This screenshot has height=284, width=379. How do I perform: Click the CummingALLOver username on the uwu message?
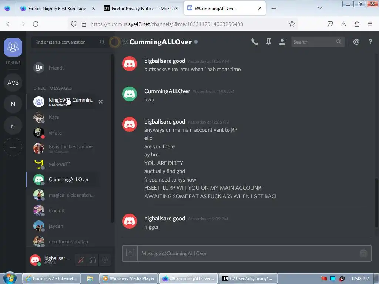167,91
